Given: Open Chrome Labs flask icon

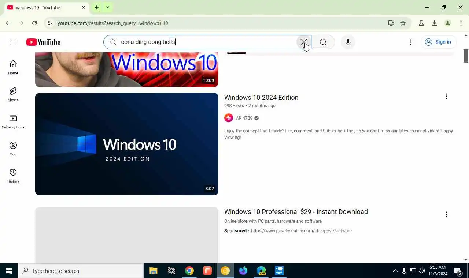Looking at the screenshot, I should (421, 23).
